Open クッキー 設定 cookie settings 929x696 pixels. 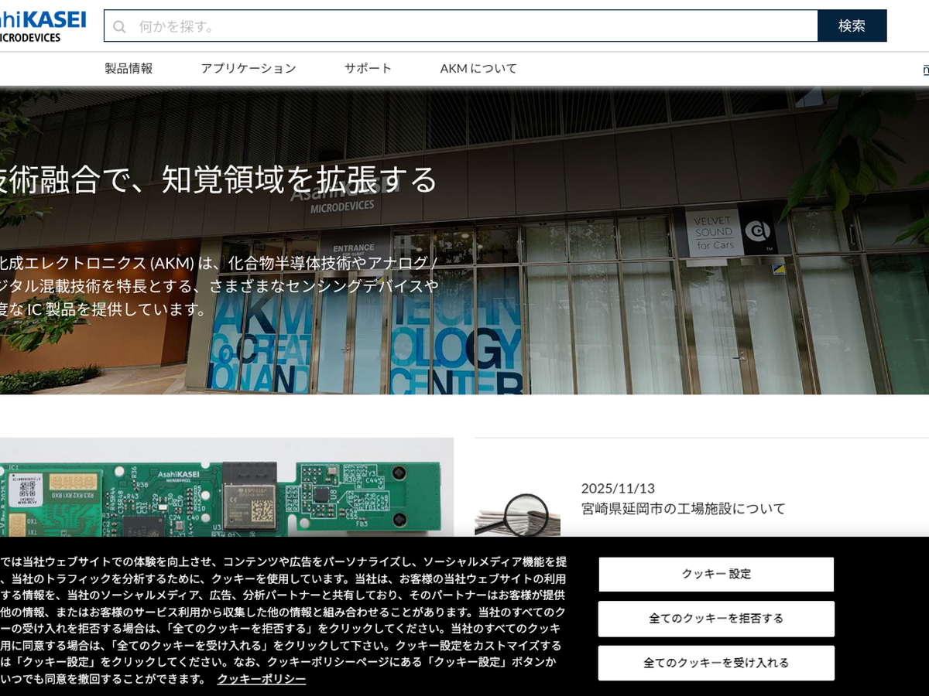coord(715,574)
